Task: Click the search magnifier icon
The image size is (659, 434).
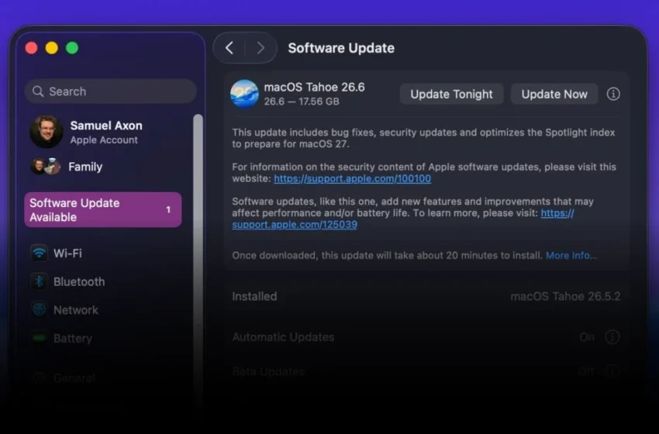Action: point(38,91)
